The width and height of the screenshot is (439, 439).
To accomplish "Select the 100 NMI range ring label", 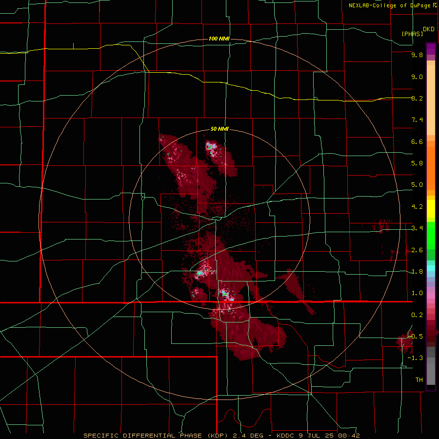I will pyautogui.click(x=219, y=39).
